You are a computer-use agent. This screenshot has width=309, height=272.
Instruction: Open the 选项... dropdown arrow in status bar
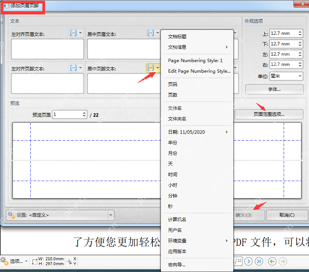[x=26, y=261]
